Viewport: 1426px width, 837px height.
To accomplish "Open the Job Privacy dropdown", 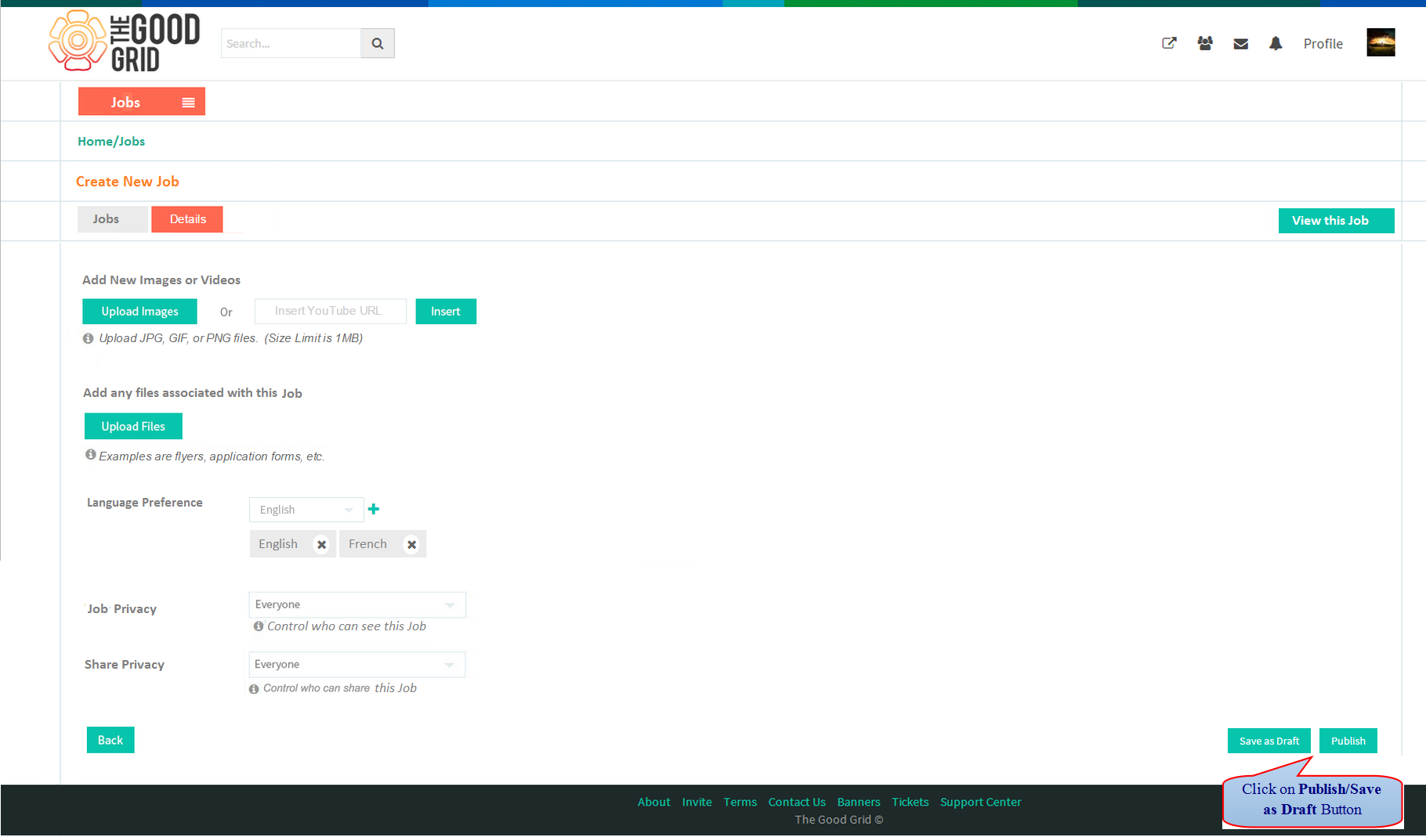I will (x=357, y=604).
